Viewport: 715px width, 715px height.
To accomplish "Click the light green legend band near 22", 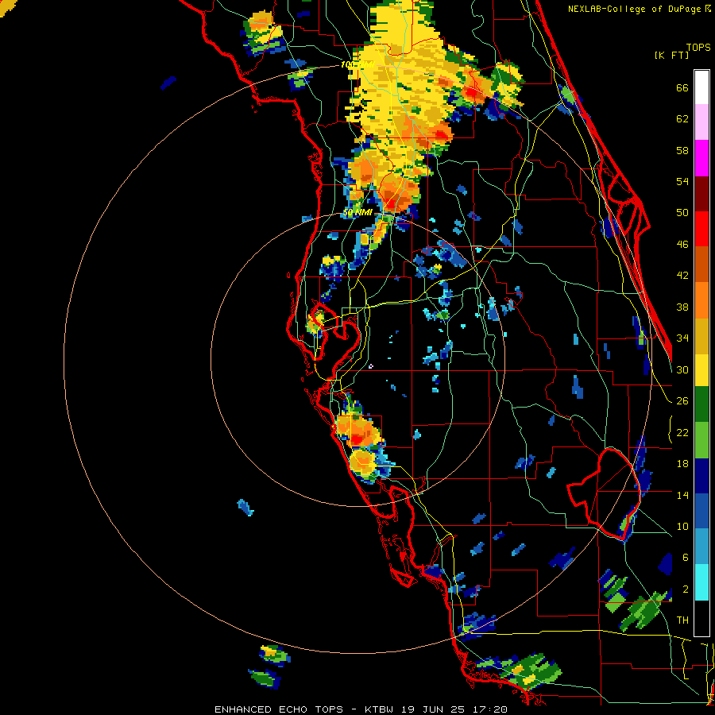I will (x=701, y=440).
